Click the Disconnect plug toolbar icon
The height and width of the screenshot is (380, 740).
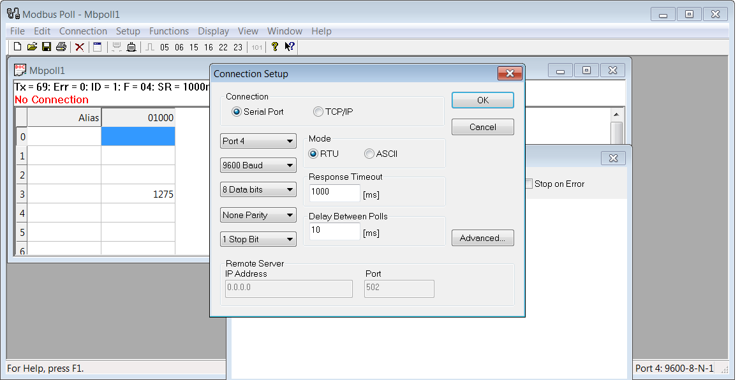[131, 47]
